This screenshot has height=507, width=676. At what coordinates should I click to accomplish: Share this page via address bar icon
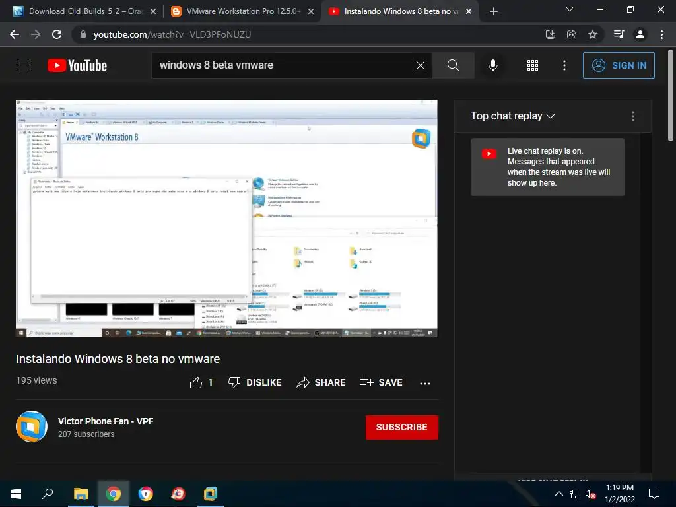[x=571, y=34]
